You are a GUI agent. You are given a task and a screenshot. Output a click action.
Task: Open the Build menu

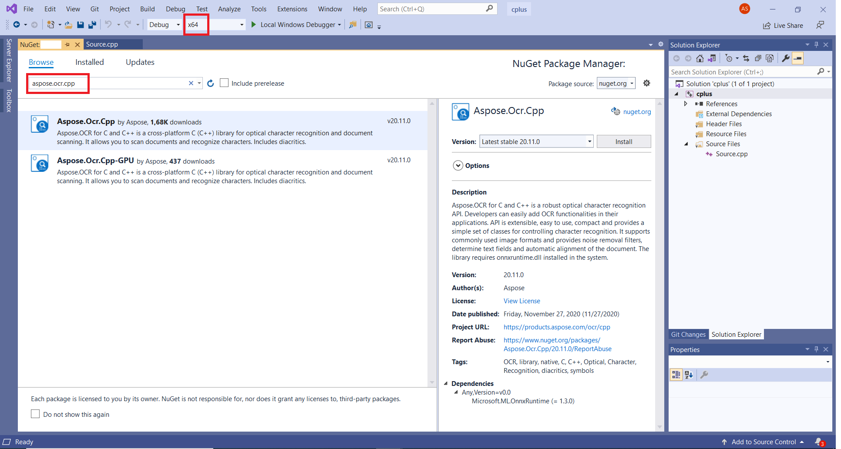147,9
